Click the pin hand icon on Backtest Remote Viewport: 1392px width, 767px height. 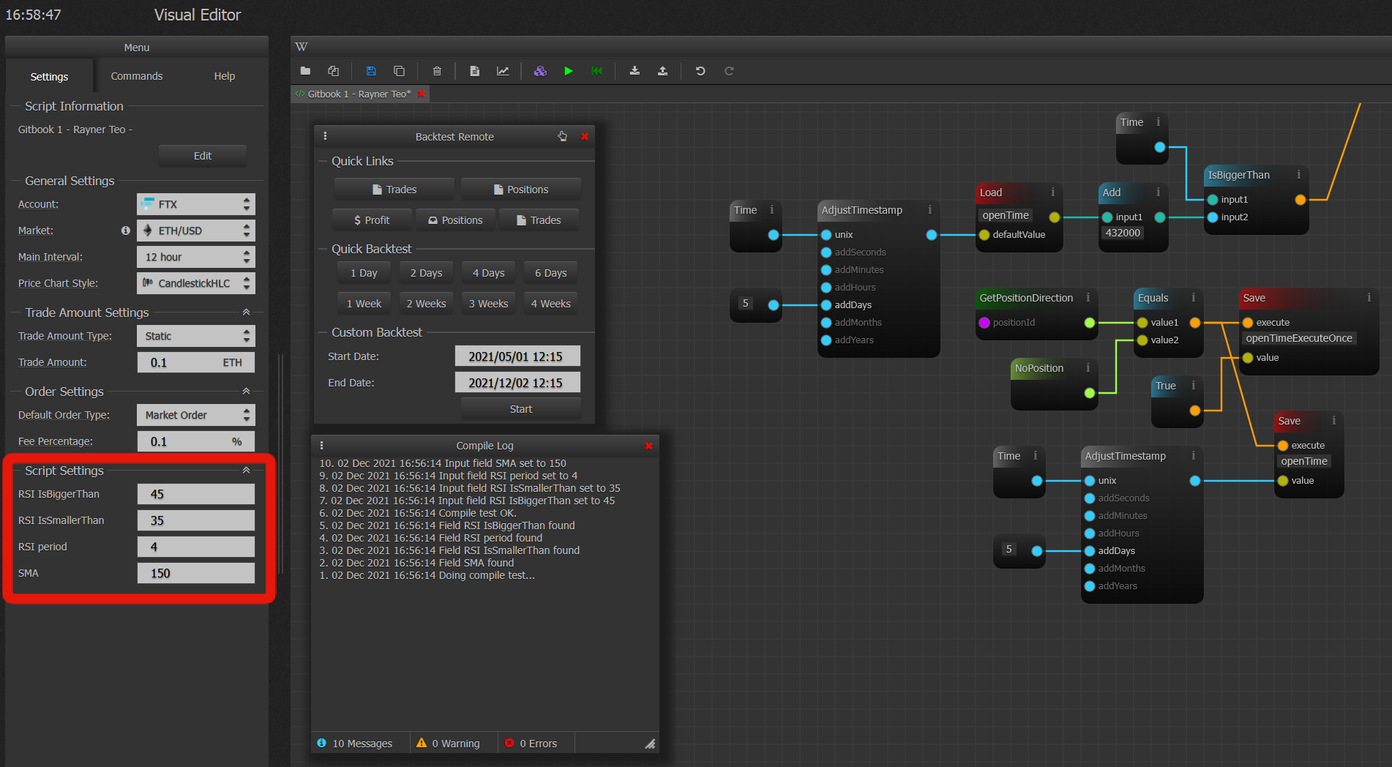[562, 136]
